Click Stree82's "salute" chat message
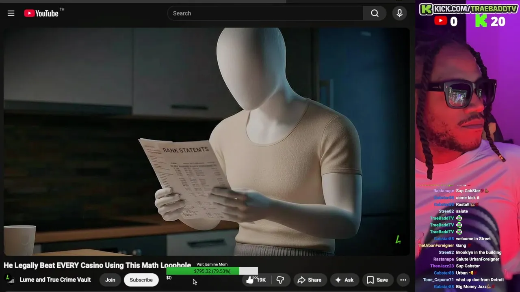Screen dimensions: 520x292 click(x=462, y=211)
